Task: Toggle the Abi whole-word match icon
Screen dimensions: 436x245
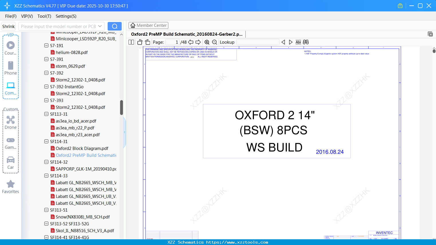Action: 298,42
